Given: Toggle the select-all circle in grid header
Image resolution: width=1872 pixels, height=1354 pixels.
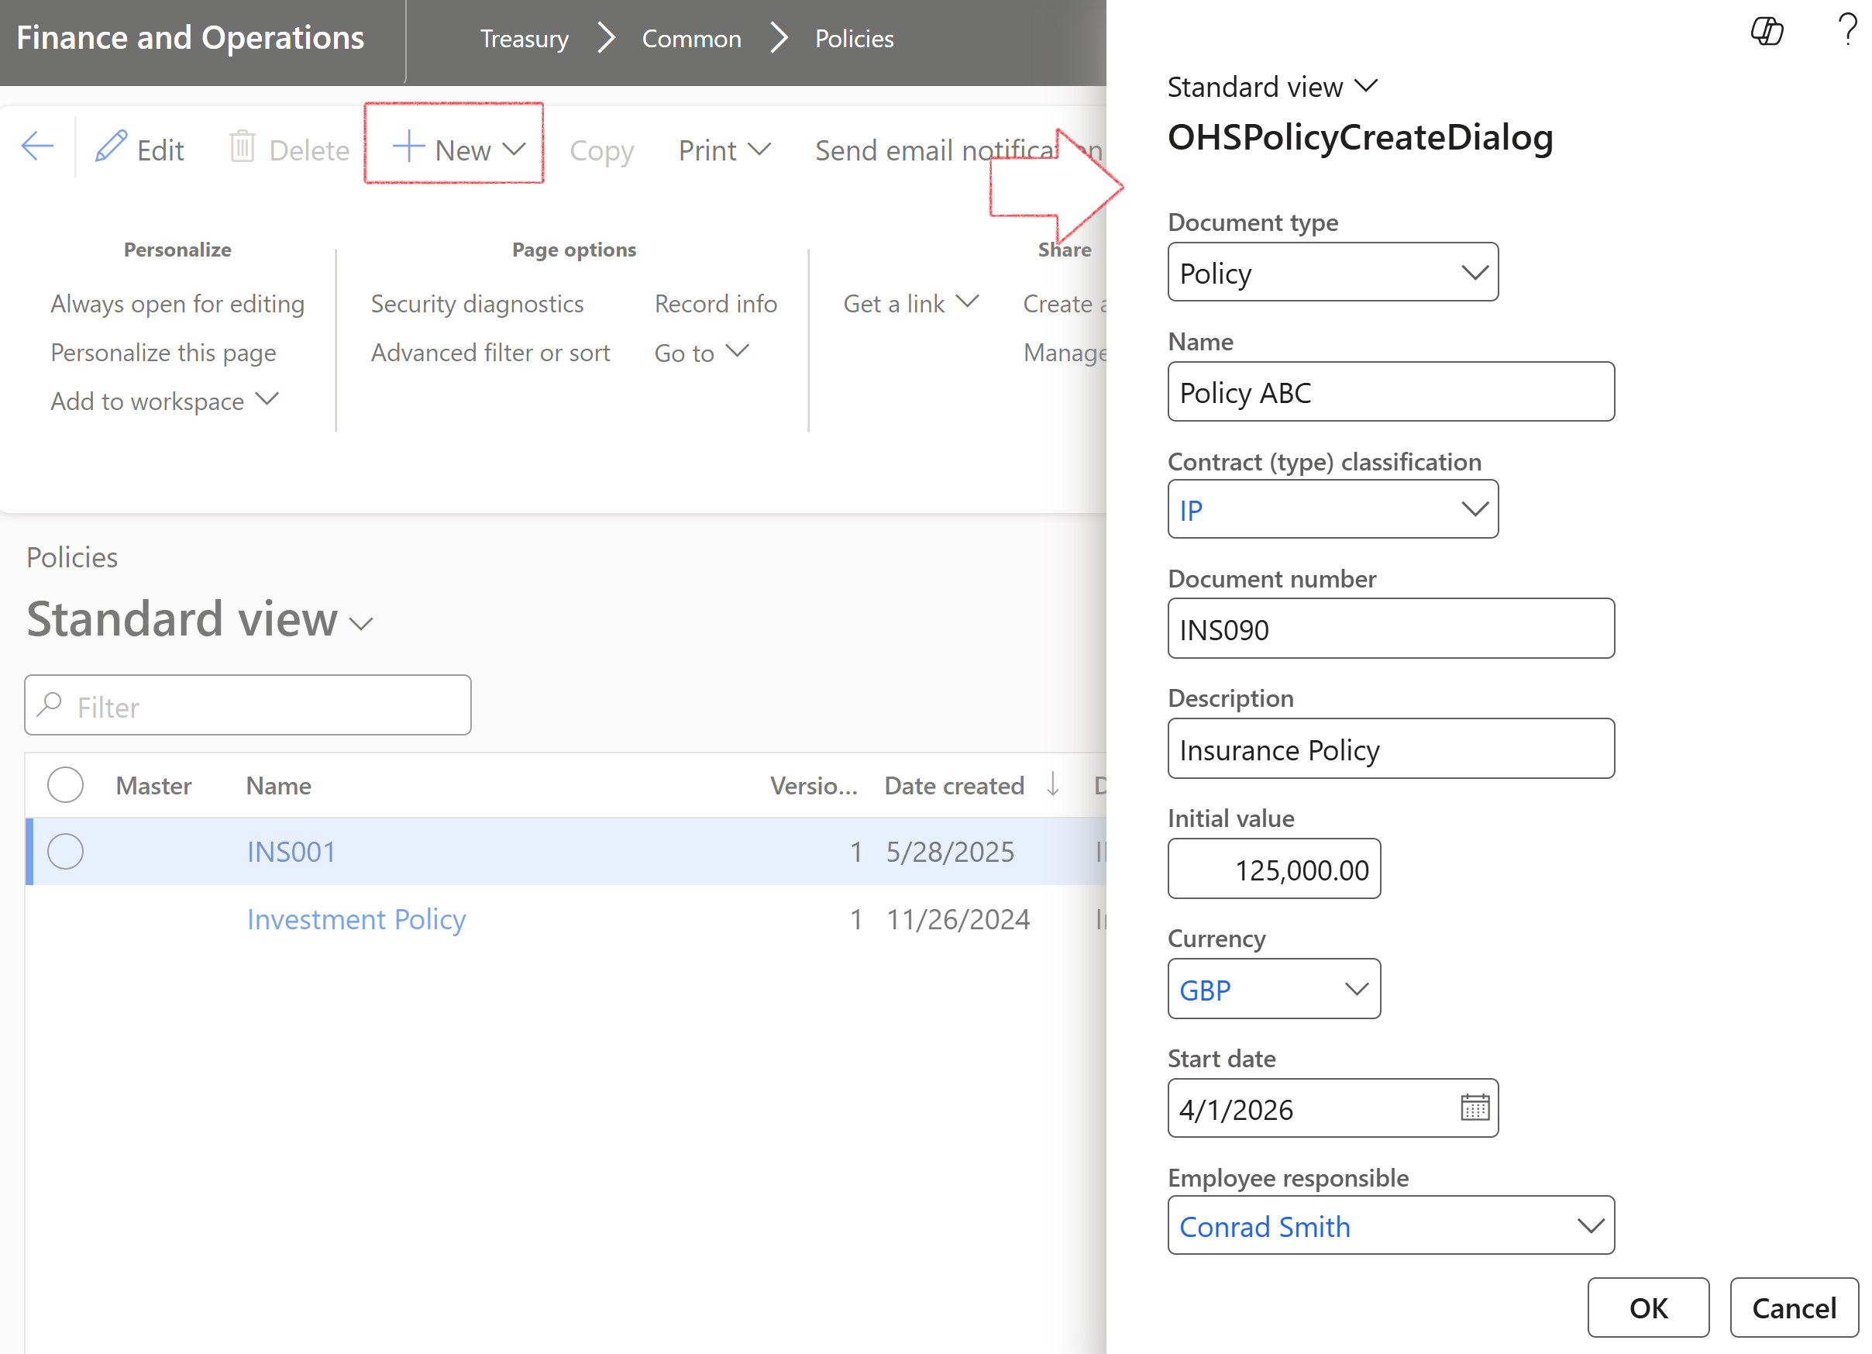Looking at the screenshot, I should (x=65, y=784).
